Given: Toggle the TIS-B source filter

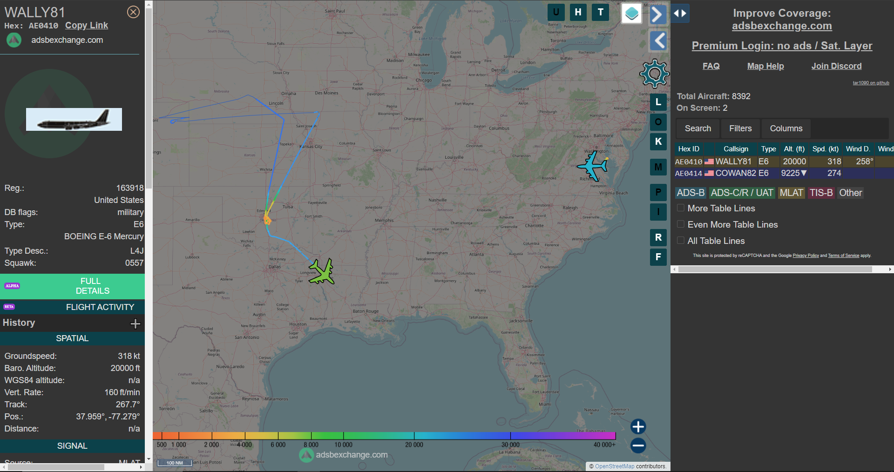Looking at the screenshot, I should tap(821, 193).
